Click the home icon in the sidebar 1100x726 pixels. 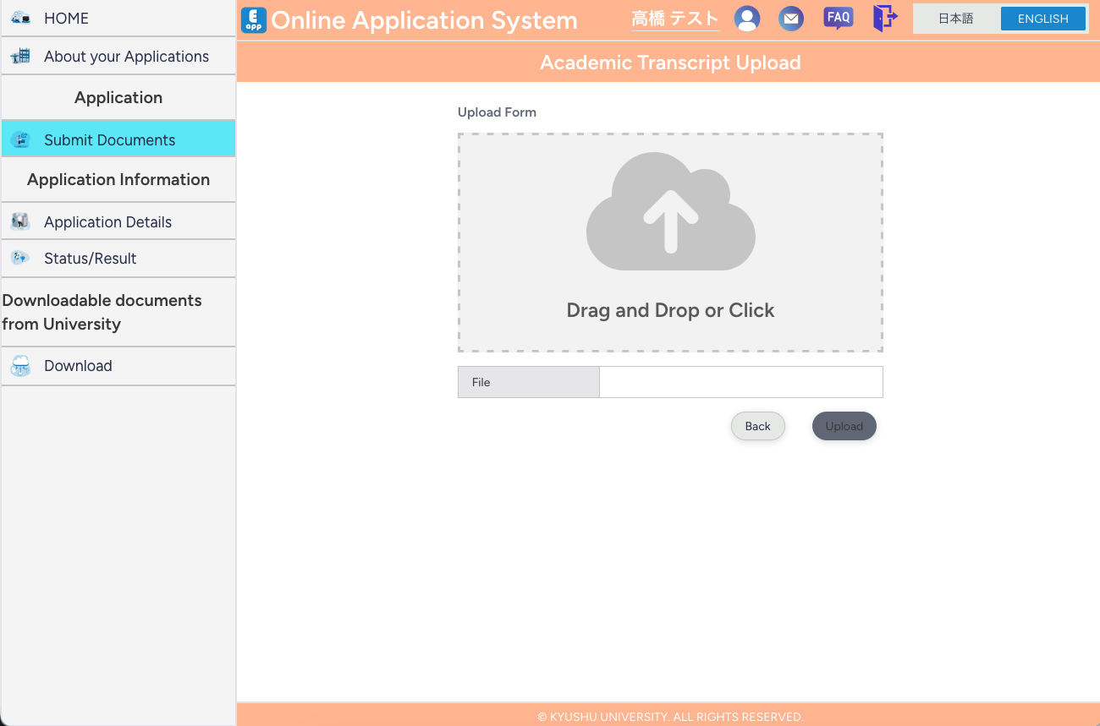(19, 18)
